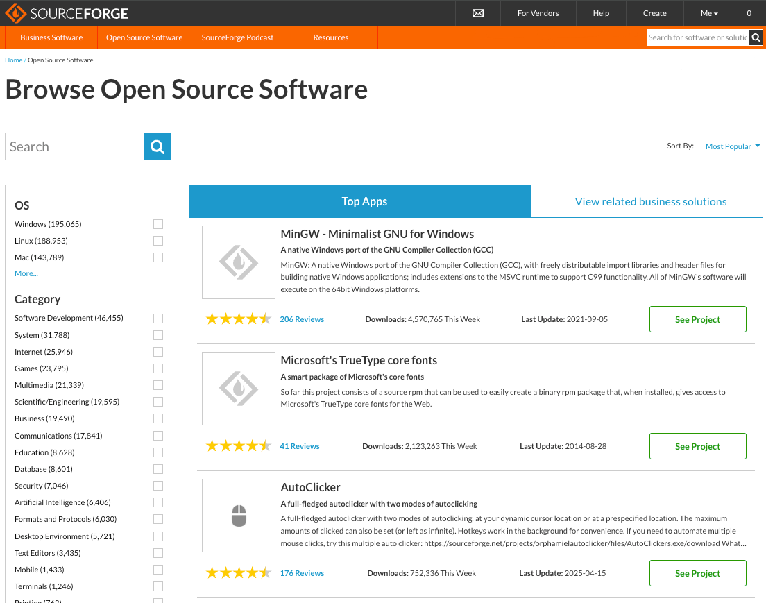Open the MinGW project thumbnail logo
766x603 pixels.
click(x=238, y=262)
